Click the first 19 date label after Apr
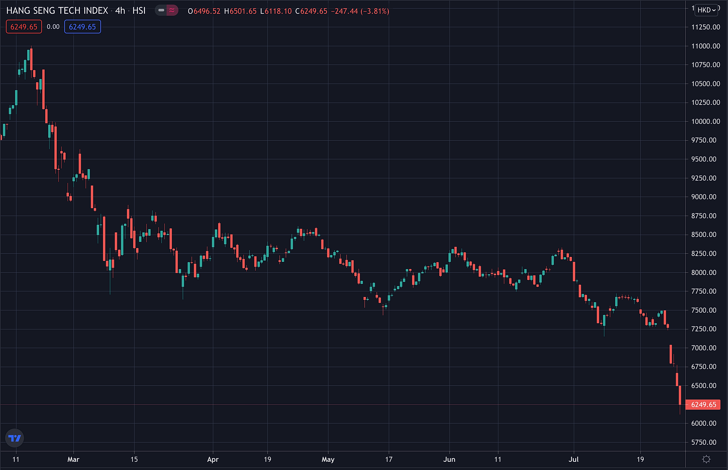Viewport: 728px width, 470px height. 268,459
